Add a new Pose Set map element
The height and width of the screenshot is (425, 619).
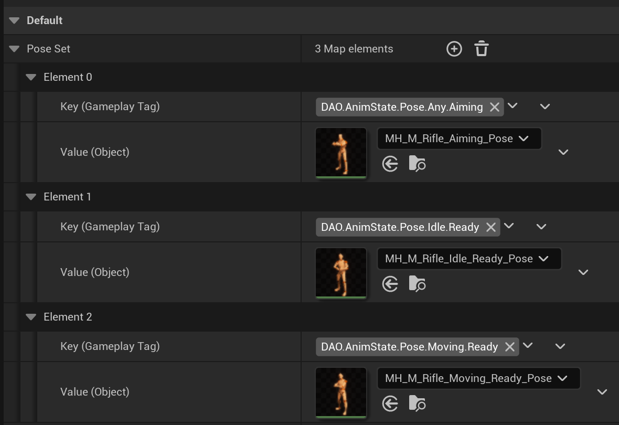tap(454, 49)
